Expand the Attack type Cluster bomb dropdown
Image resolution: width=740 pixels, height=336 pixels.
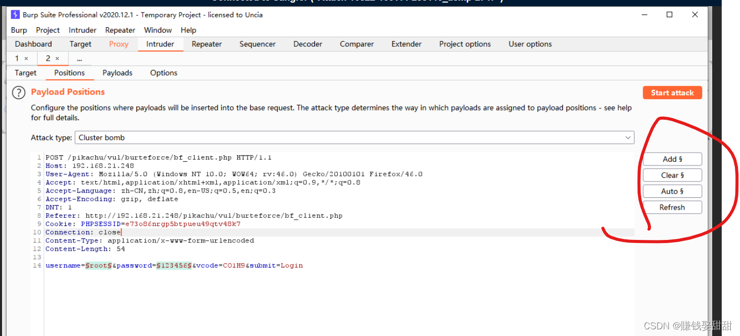pos(355,138)
